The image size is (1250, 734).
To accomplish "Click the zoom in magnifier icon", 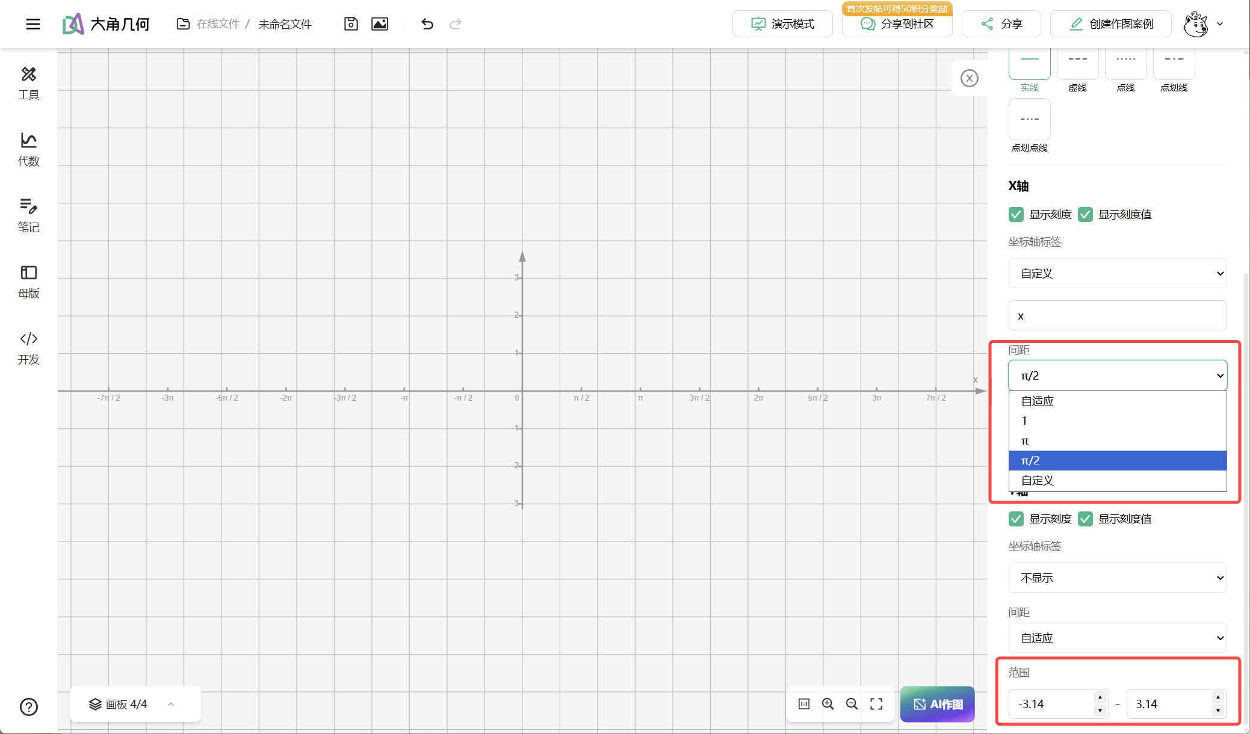I will tap(828, 704).
